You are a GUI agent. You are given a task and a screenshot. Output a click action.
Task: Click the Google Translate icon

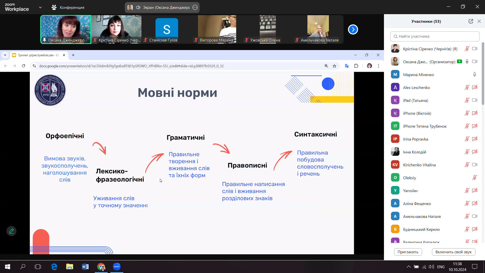[347, 66]
